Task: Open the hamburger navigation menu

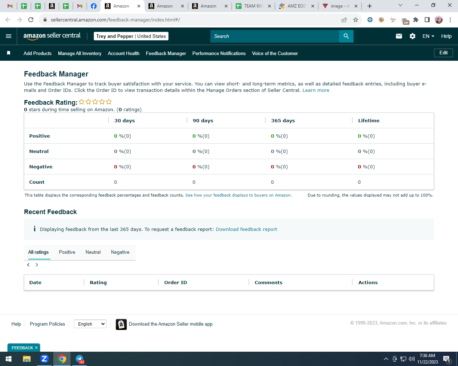Action: (9, 36)
